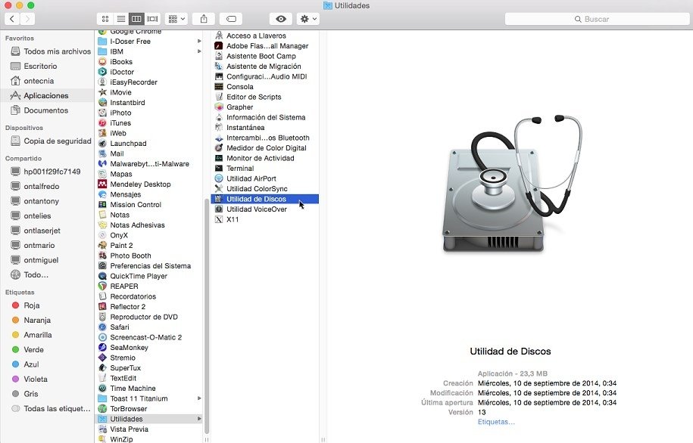This screenshot has width=693, height=443.
Task: Select the Time Machine icon
Action: click(102, 389)
